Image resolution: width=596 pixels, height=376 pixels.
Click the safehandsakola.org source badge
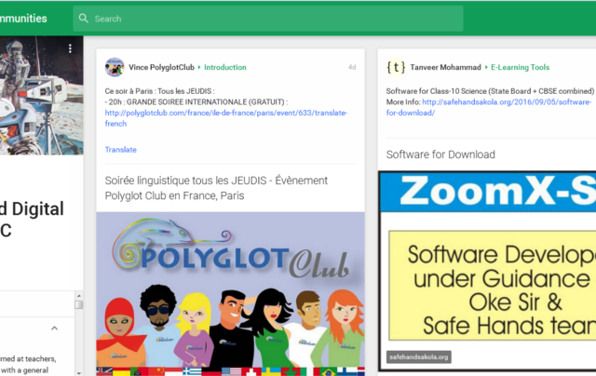tap(419, 357)
